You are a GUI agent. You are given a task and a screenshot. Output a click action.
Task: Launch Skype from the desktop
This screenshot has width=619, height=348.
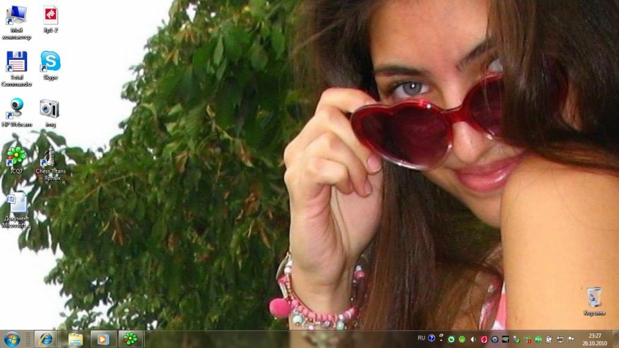click(50, 62)
